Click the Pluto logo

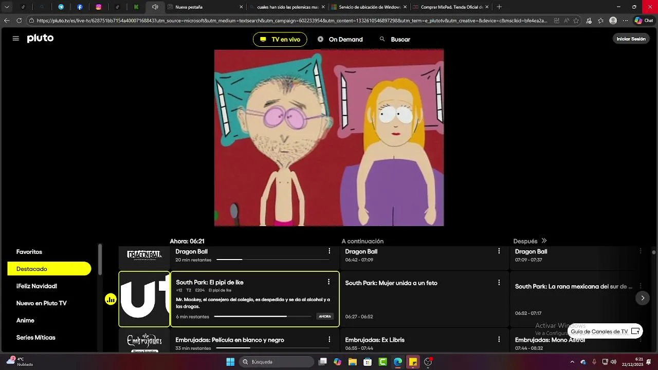click(40, 39)
